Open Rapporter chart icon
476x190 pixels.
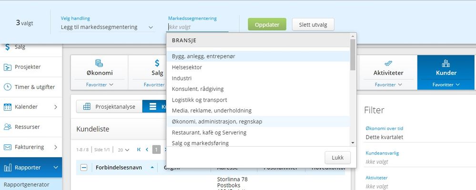click(8, 167)
